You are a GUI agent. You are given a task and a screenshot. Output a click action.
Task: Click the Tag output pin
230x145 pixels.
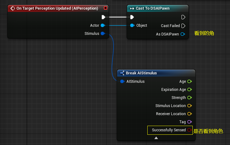coord(190,122)
